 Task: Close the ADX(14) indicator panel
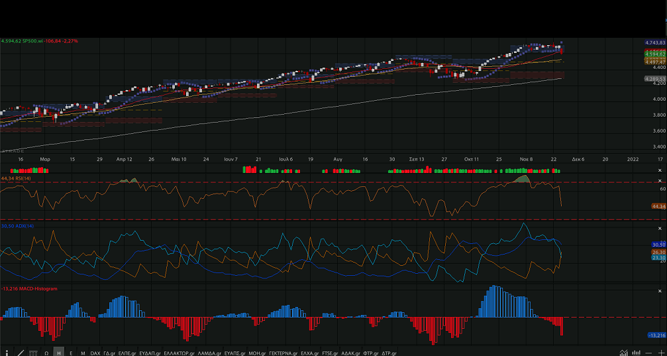coord(660,226)
